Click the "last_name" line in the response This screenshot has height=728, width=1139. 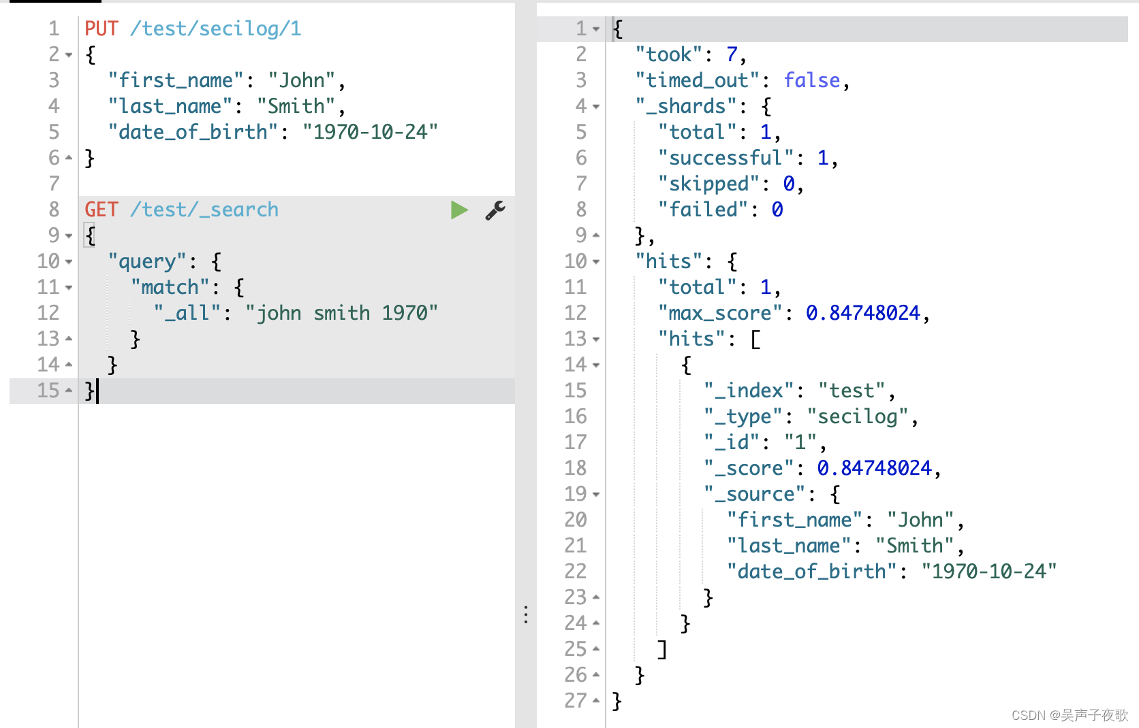[845, 546]
